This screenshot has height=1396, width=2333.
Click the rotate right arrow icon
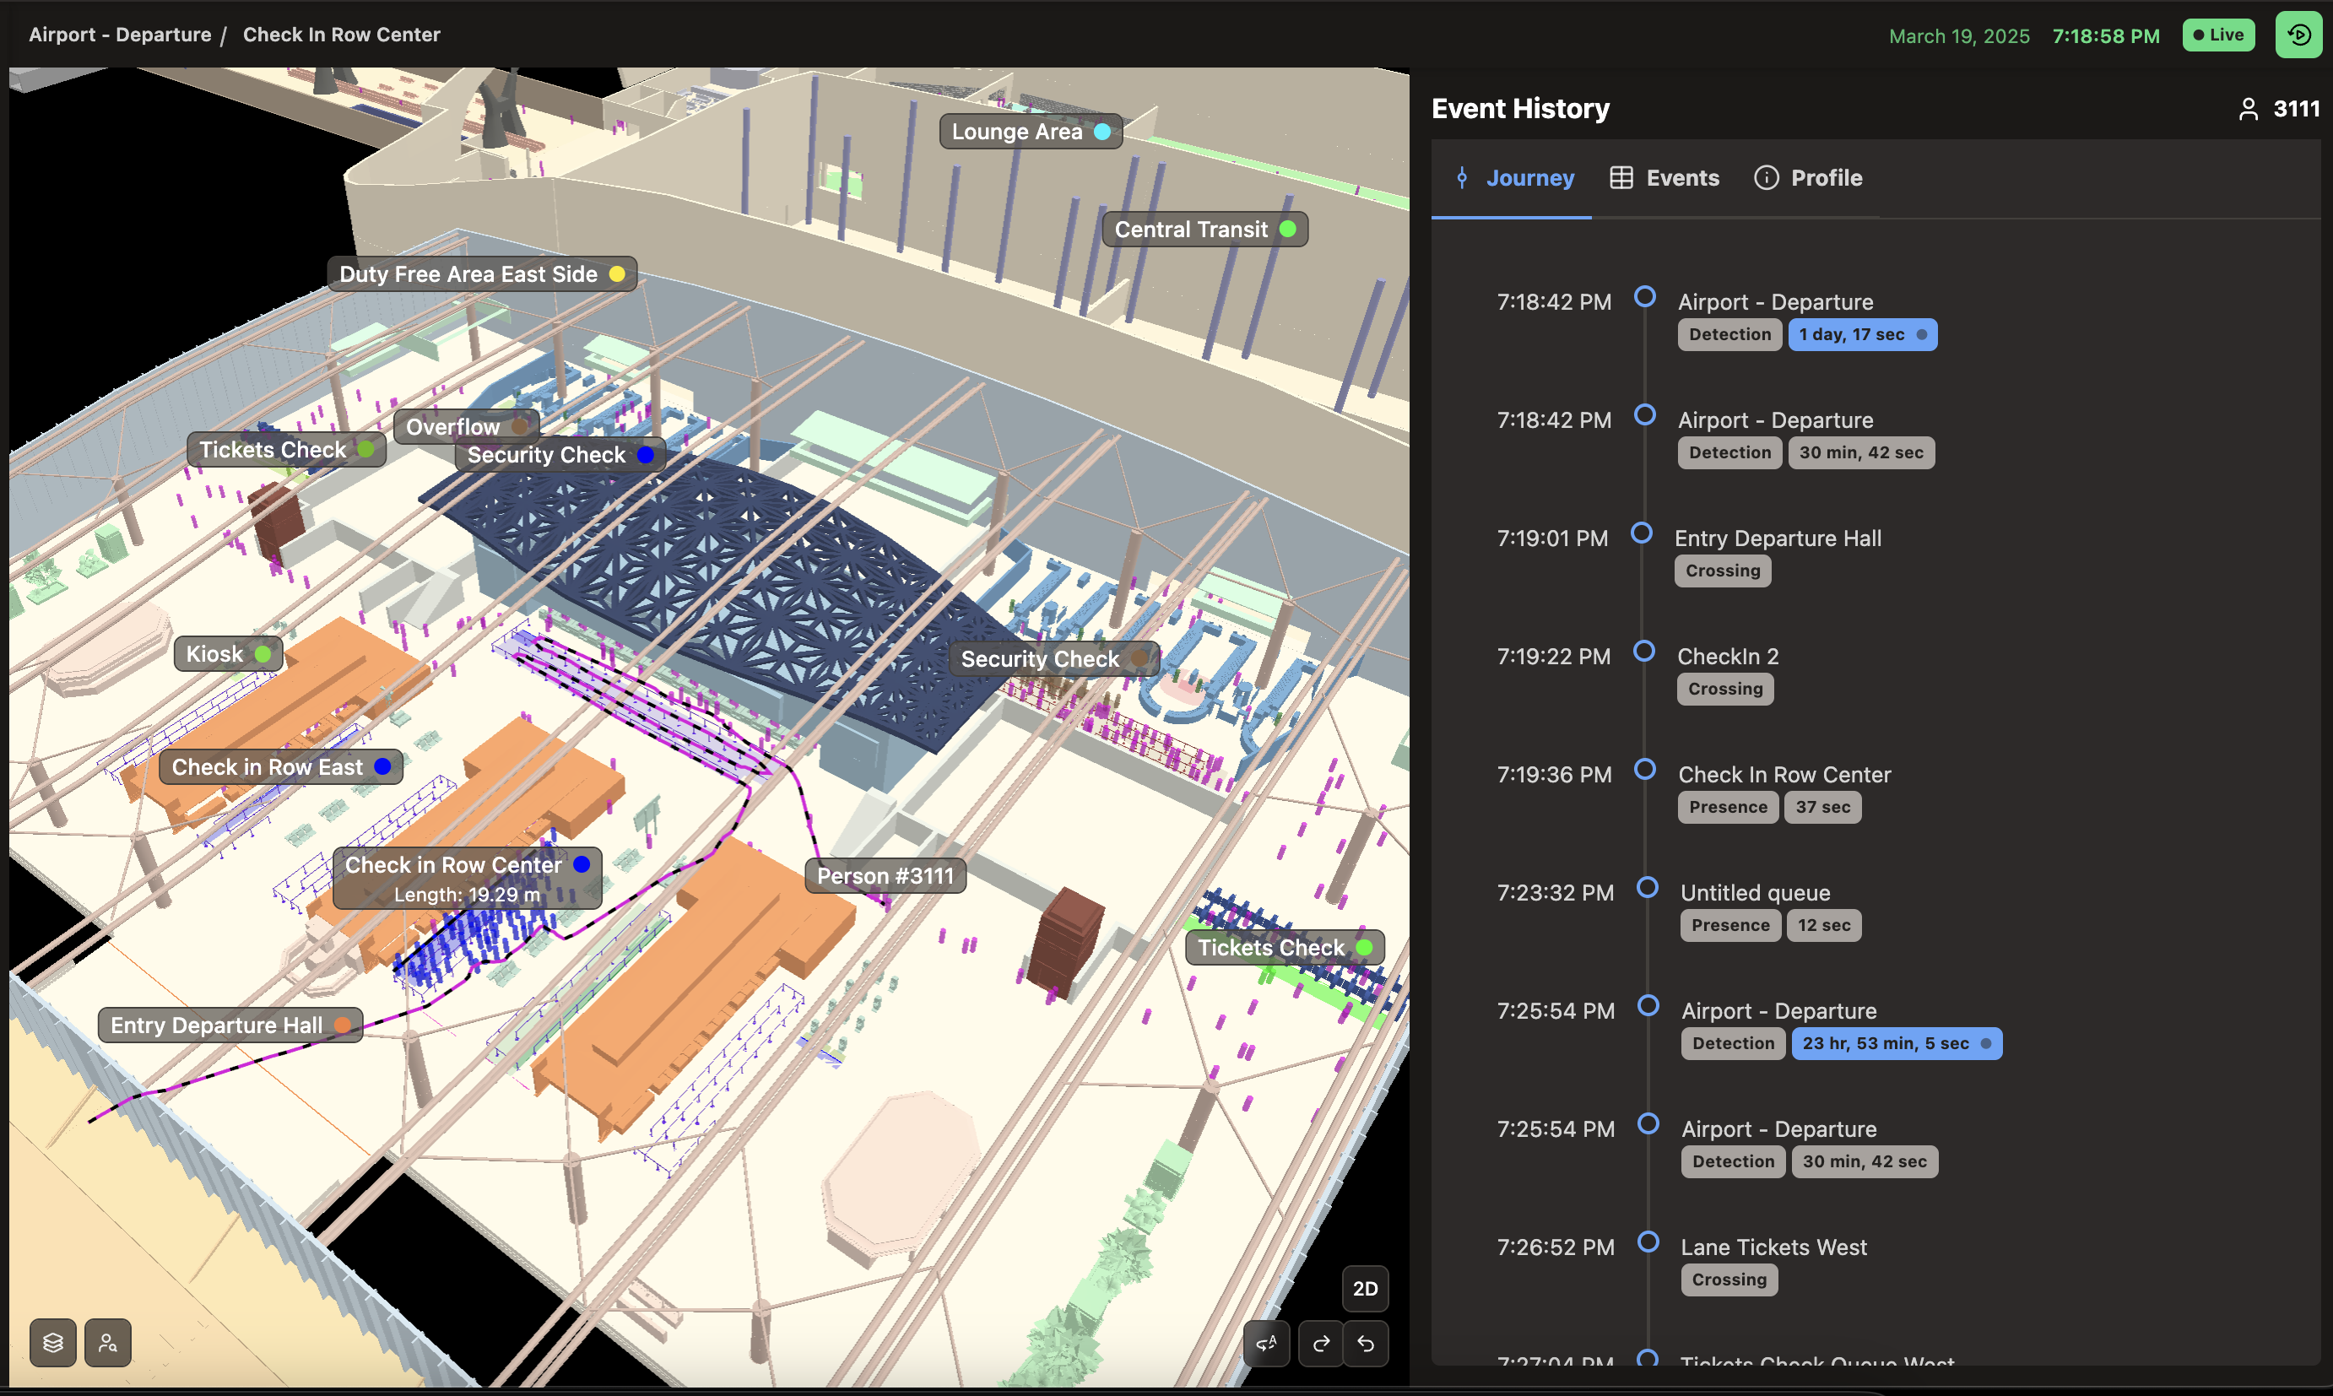(1321, 1344)
